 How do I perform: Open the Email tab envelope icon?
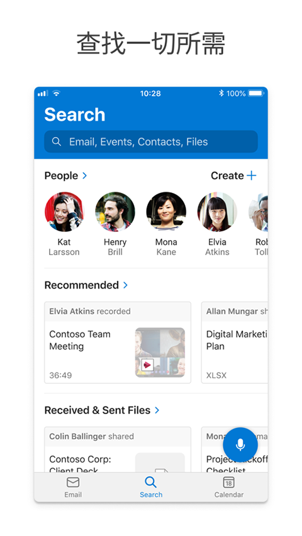(x=73, y=483)
